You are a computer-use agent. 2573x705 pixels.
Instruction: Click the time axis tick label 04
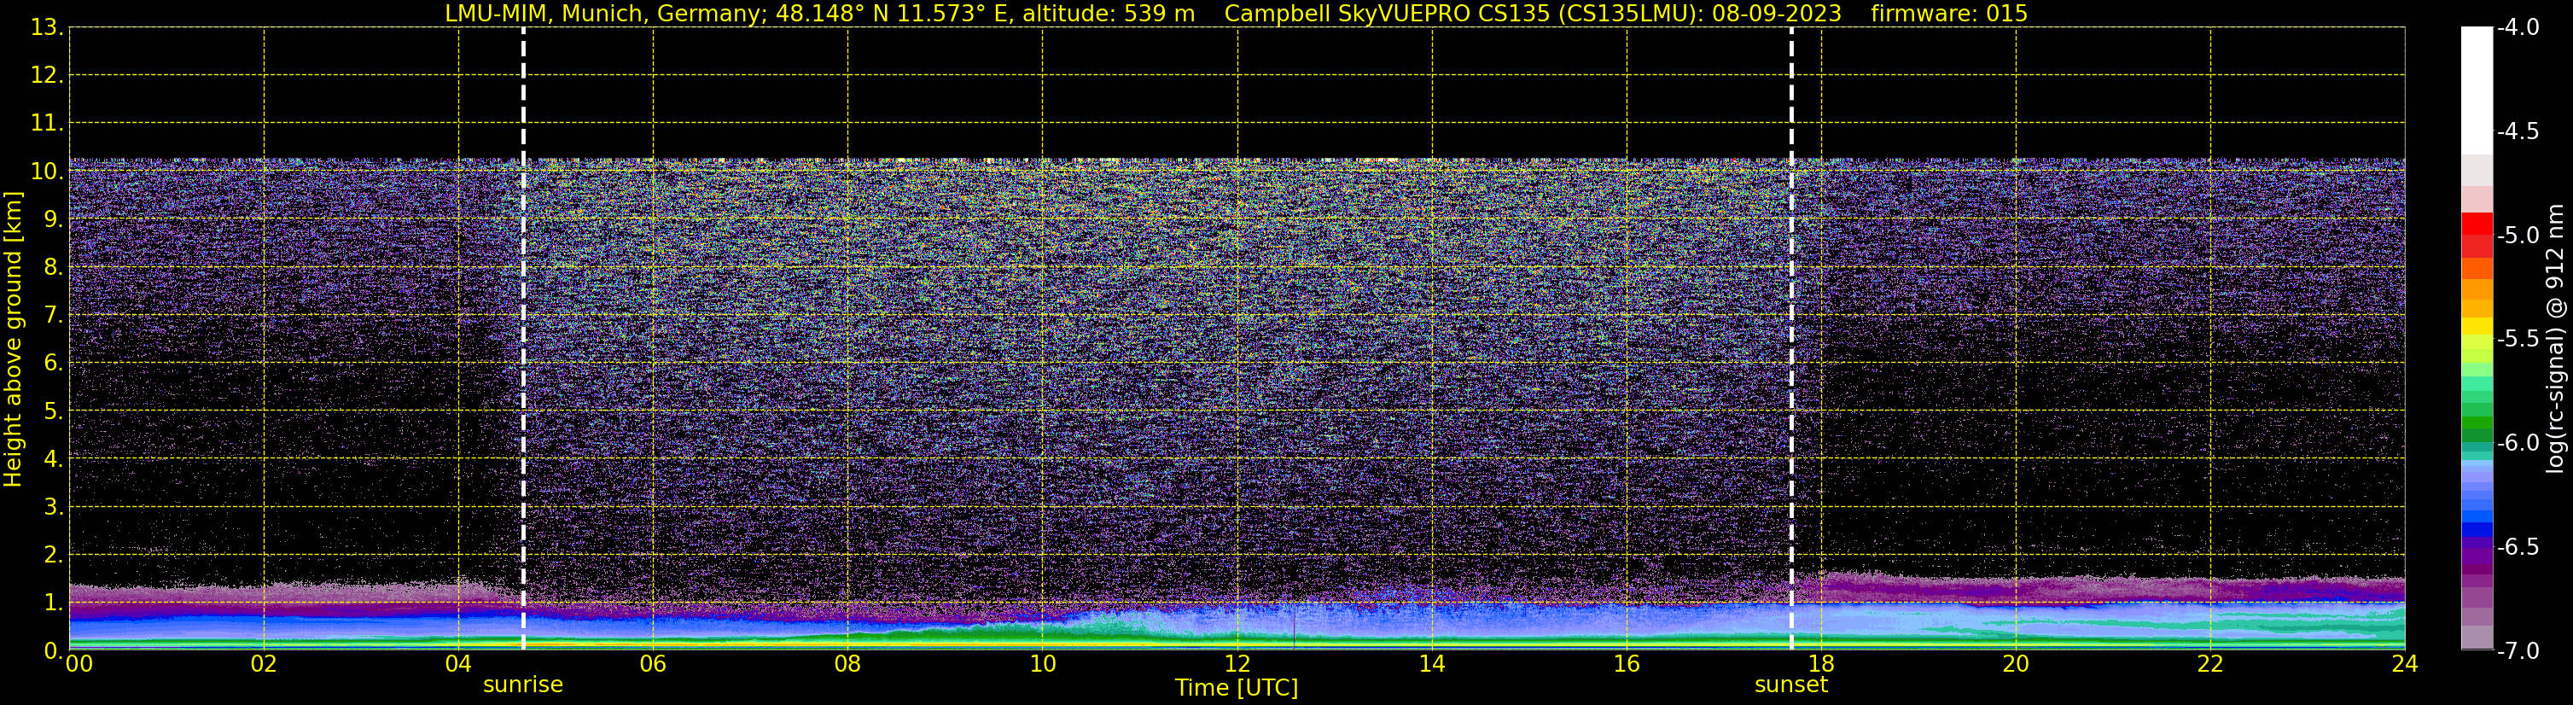click(x=458, y=664)
